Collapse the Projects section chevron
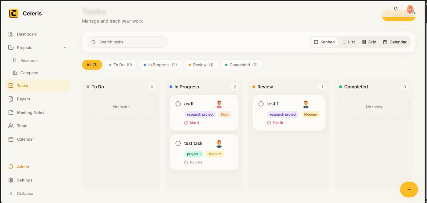The image size is (427, 203). coord(65,48)
